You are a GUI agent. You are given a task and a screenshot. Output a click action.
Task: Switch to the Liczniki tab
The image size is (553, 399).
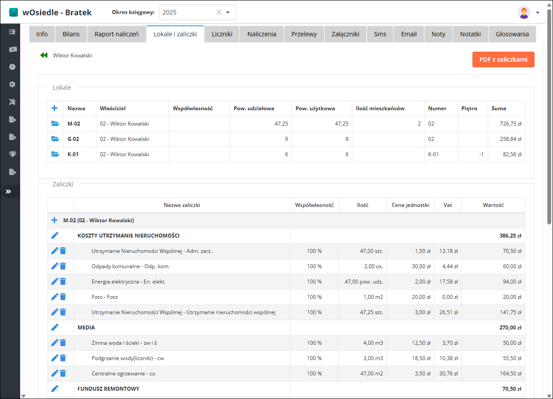point(222,34)
